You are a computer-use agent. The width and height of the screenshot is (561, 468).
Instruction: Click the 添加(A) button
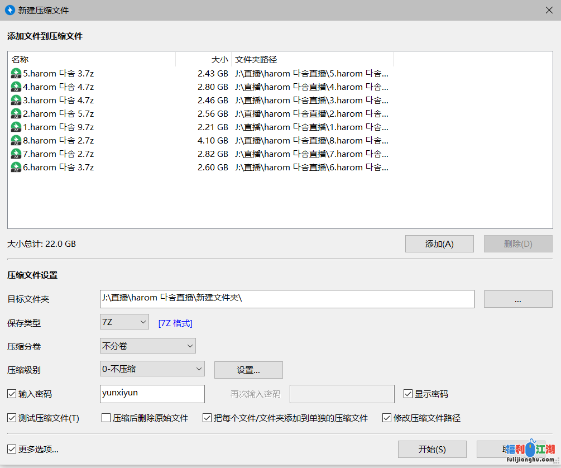coord(439,243)
